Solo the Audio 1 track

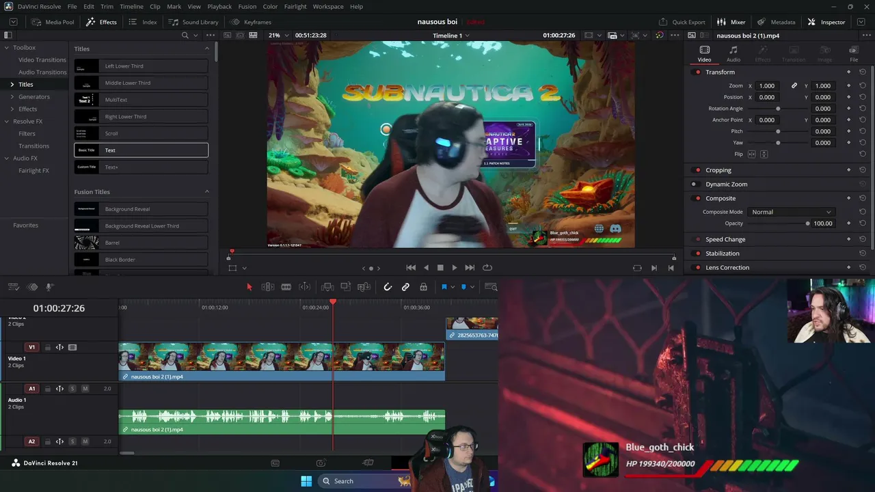click(x=72, y=389)
